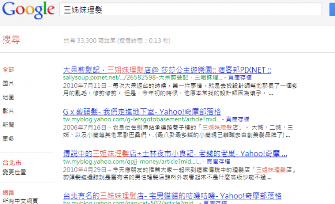This screenshot has height=204, width=335.
Task: Click the 台北市 location label
Action: pyautogui.click(x=12, y=163)
